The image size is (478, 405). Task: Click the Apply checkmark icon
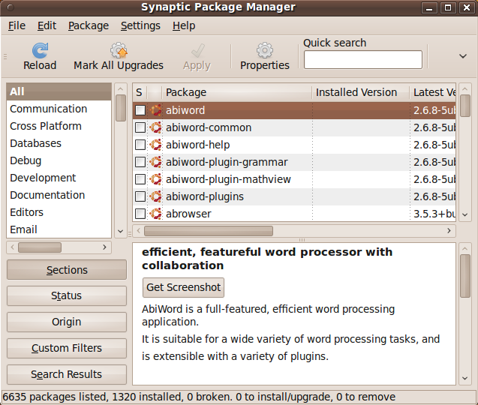197,50
